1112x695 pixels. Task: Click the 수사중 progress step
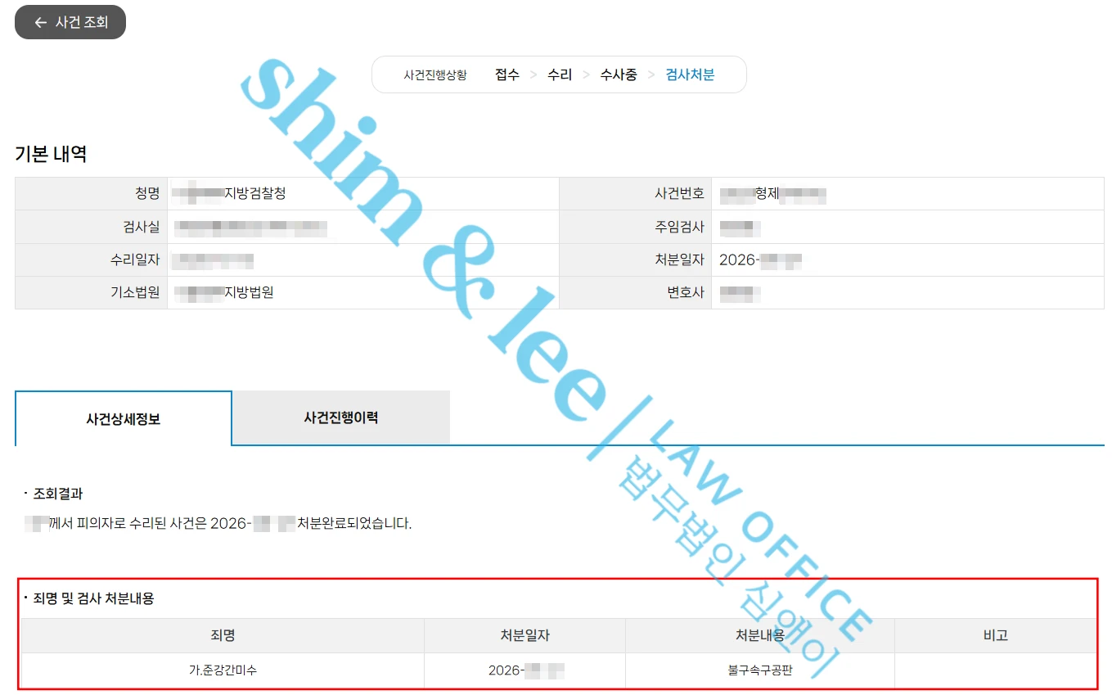tap(619, 74)
